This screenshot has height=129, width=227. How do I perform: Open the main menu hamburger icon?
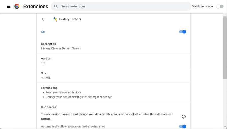9,6
